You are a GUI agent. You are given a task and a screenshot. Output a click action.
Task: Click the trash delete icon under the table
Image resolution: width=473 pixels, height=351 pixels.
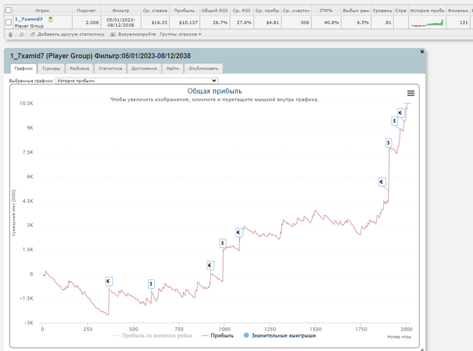11,34
